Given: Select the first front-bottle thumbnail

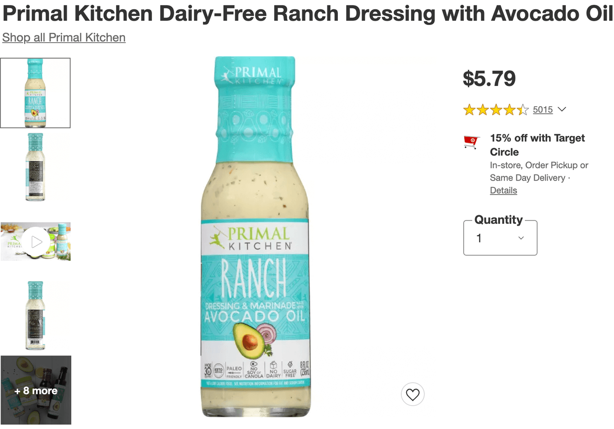Looking at the screenshot, I should 36,93.
